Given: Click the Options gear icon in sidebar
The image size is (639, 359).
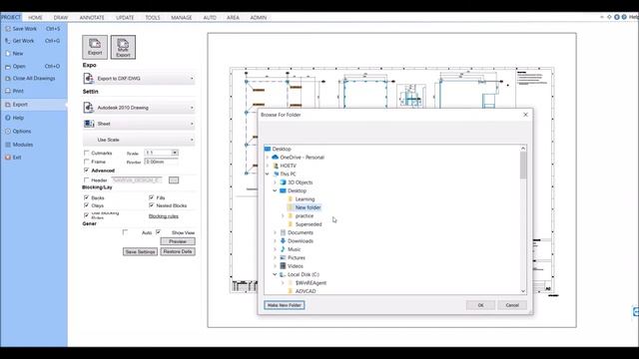Looking at the screenshot, I should pos(8,131).
